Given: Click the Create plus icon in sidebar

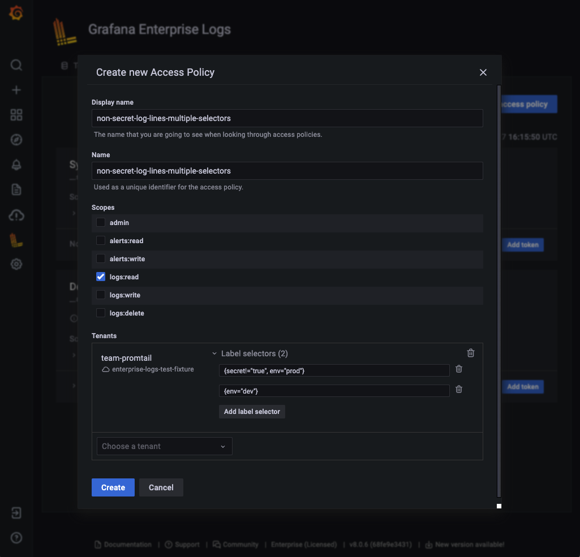Looking at the screenshot, I should point(16,89).
